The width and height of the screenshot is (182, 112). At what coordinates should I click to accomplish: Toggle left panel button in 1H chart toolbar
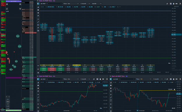(x=111, y=79)
